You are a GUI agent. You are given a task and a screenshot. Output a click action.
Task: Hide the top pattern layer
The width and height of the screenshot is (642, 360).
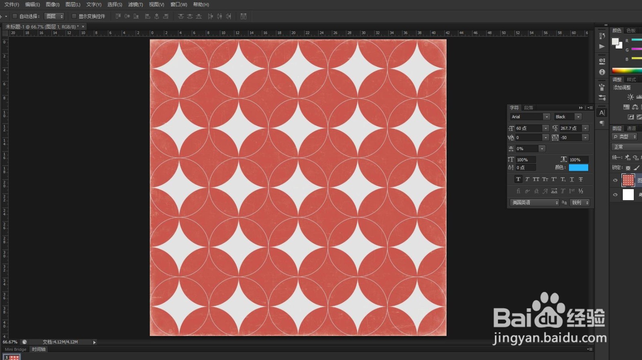615,180
